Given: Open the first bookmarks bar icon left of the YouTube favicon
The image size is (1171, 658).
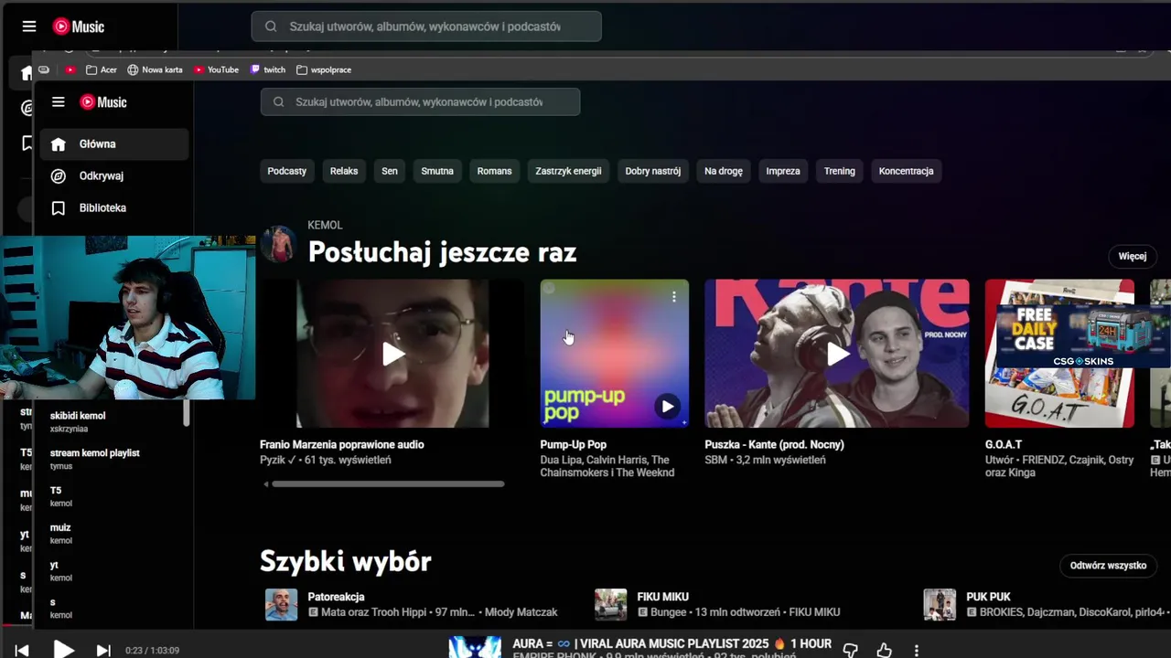Looking at the screenshot, I should point(44,69).
